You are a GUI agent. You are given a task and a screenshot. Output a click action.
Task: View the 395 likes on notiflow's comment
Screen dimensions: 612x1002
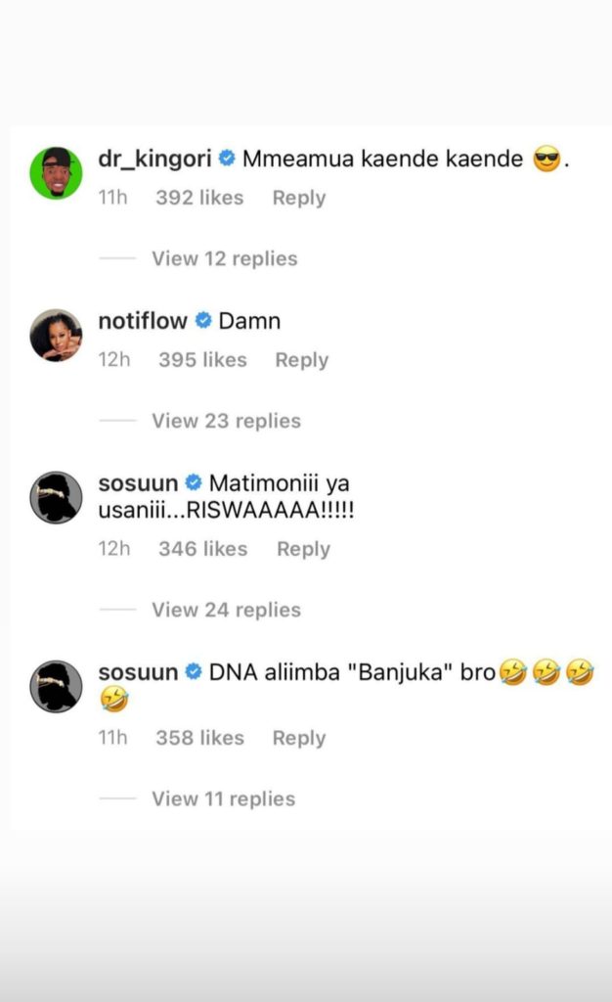coord(203,360)
